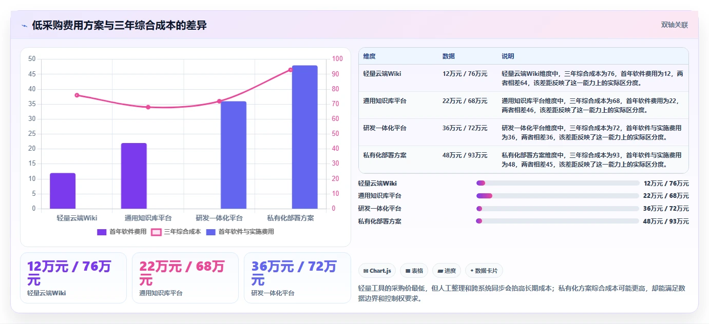709x324 pixels.
Task: Click the 轻量云端Wiki bar in chart
Action: 63,191
